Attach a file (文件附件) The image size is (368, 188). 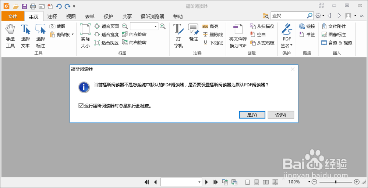coord(333,26)
